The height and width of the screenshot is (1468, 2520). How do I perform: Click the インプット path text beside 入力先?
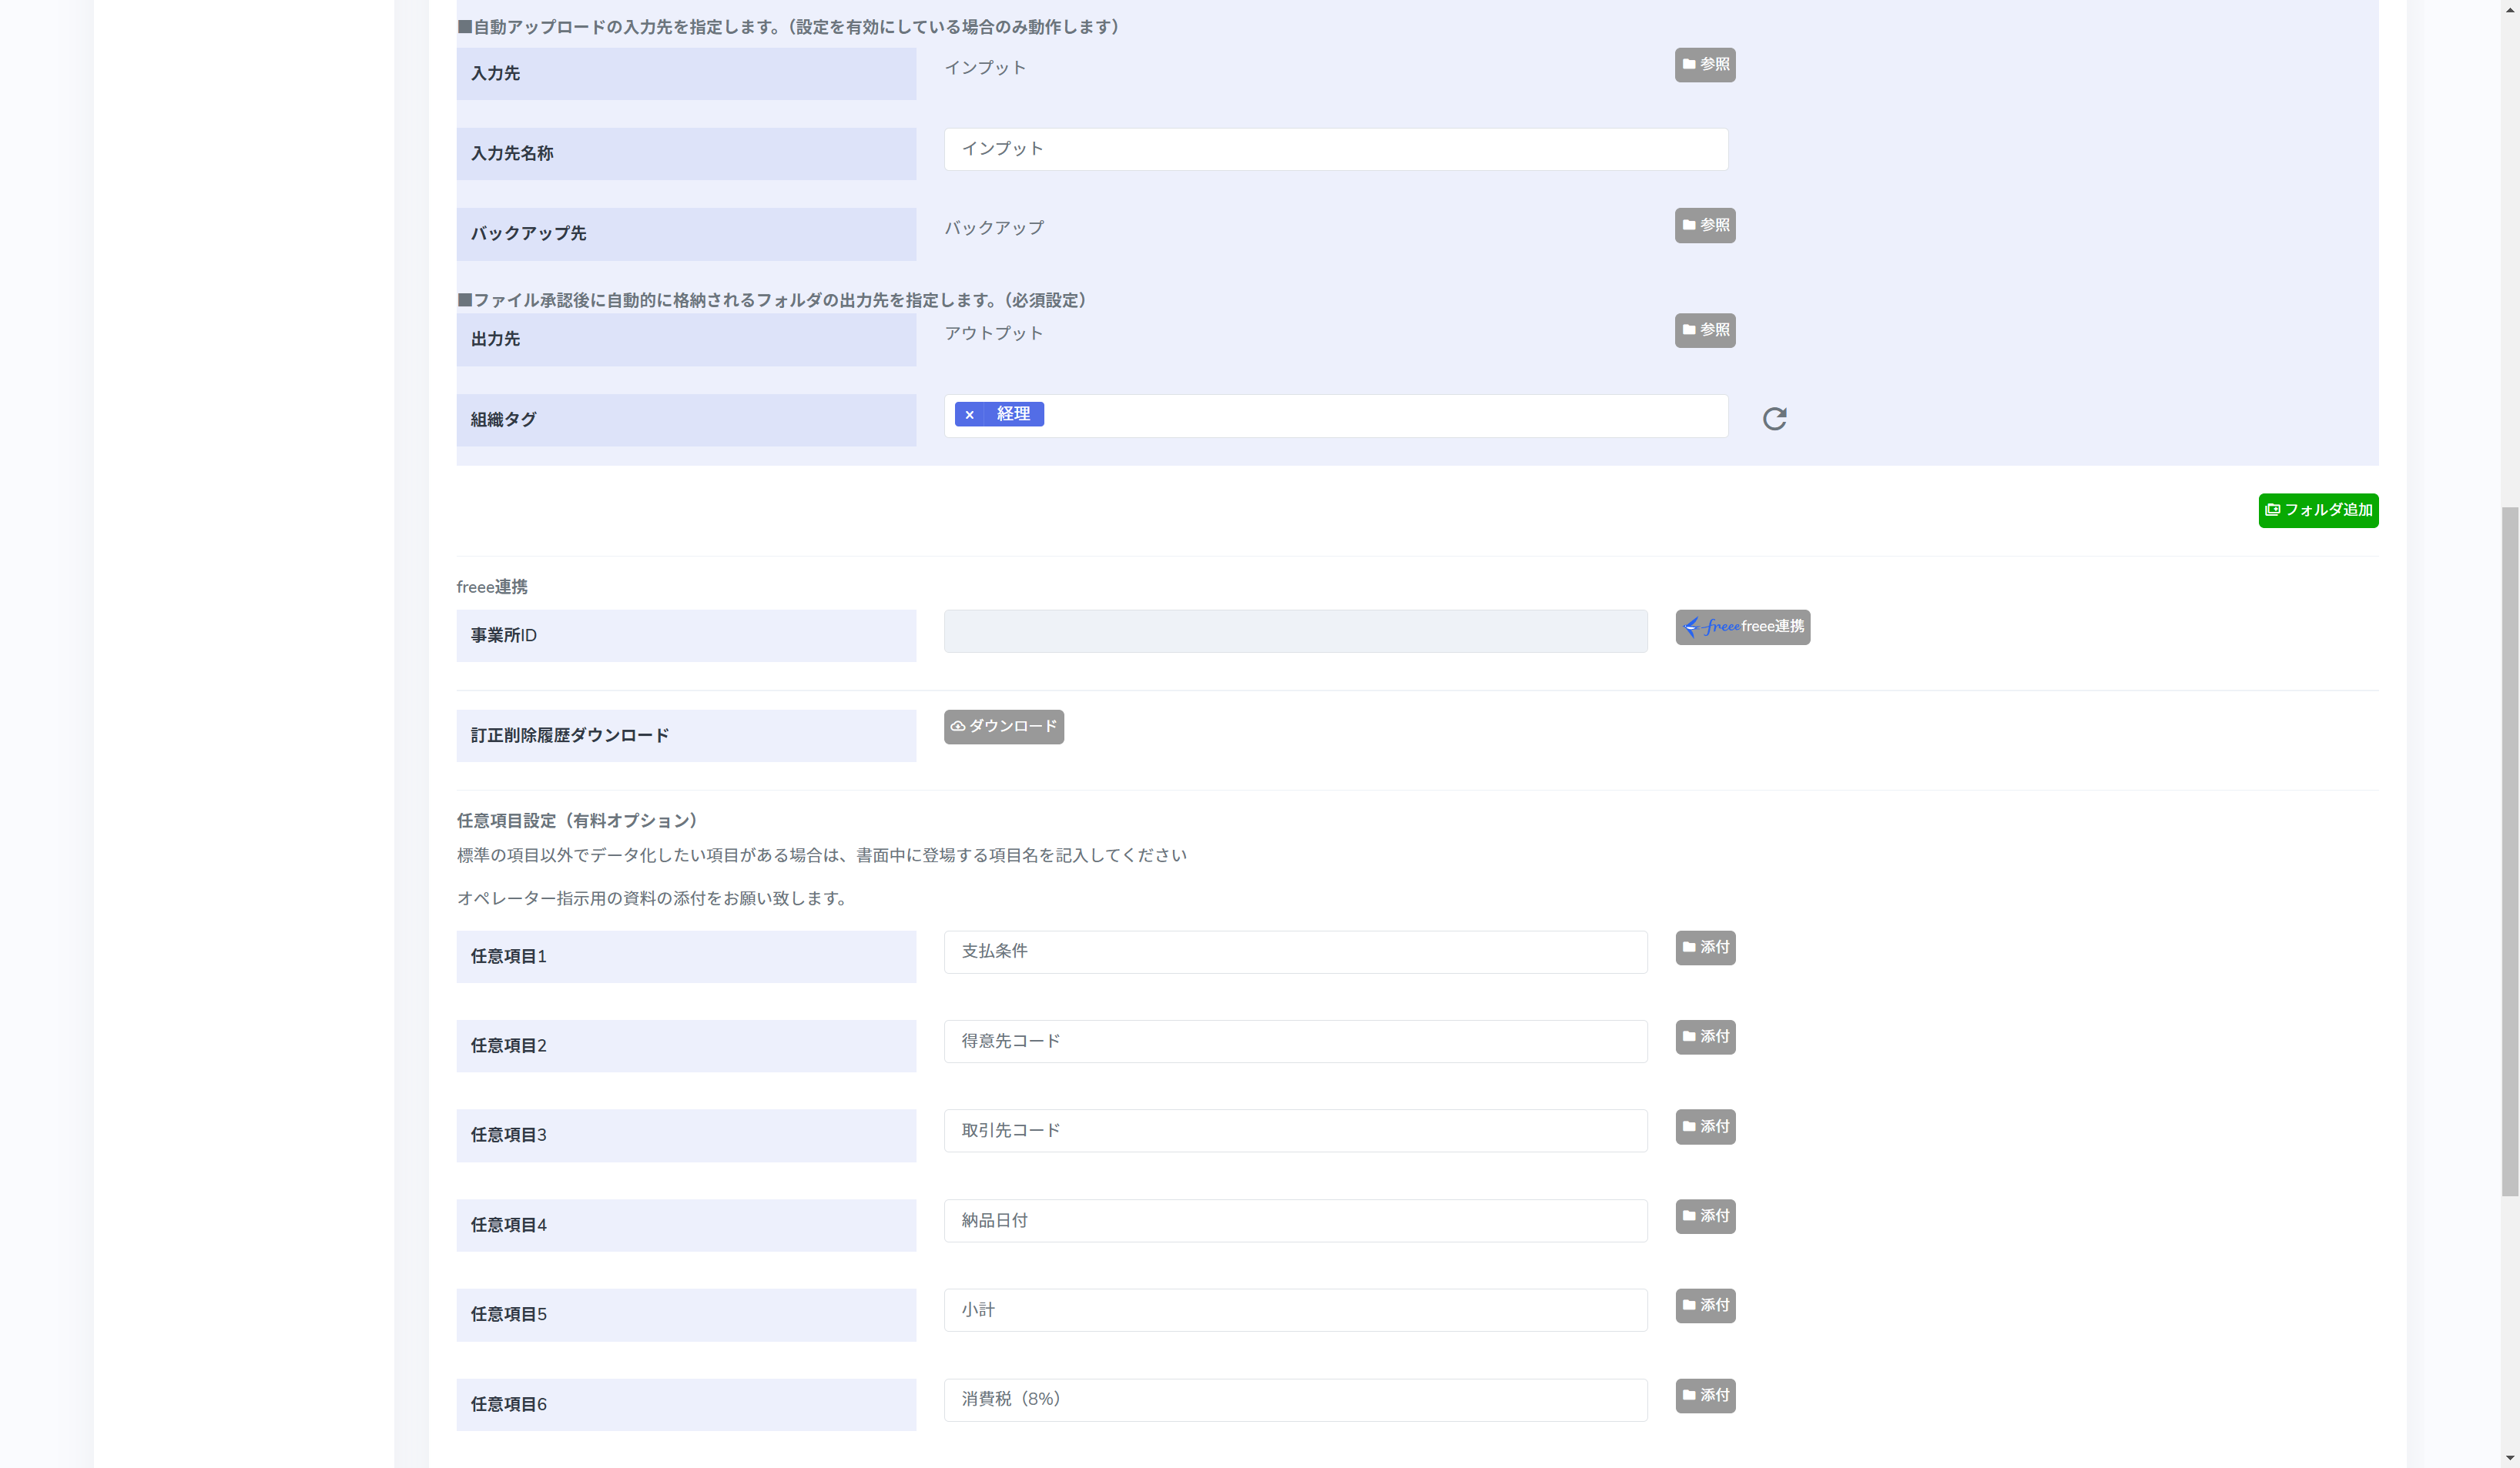pos(985,68)
